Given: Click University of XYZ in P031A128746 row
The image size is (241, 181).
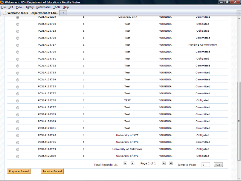Looking at the screenshot, I should 127,135.
